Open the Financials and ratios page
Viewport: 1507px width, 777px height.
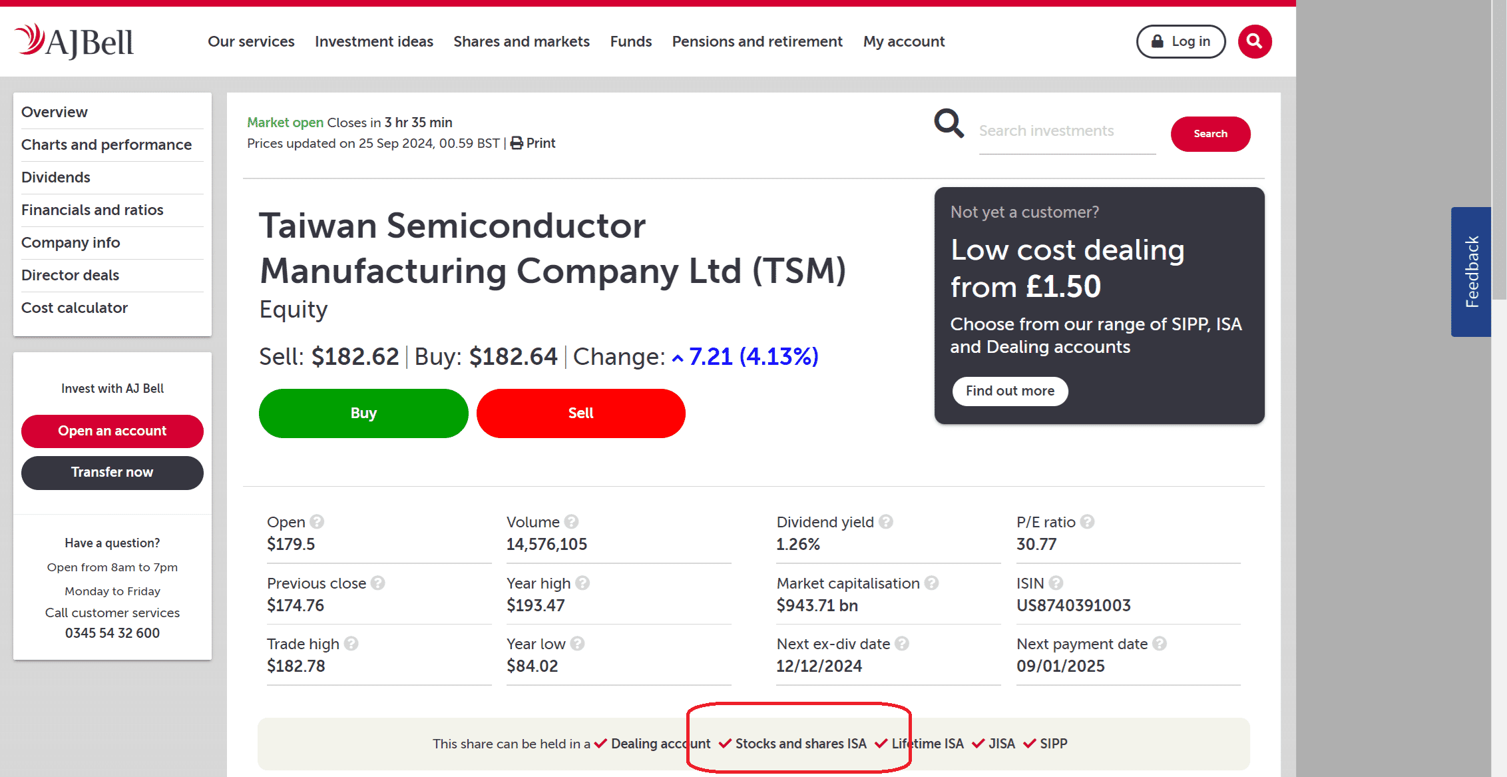coord(93,210)
